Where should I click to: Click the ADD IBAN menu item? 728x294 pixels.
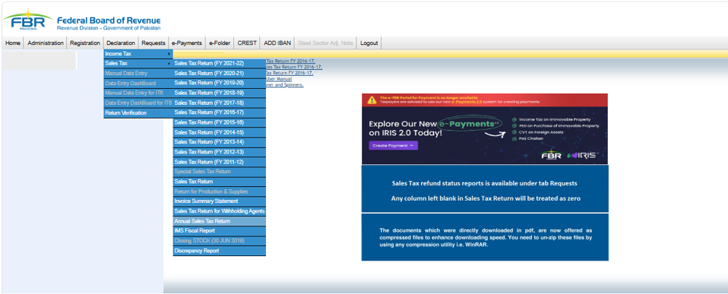point(277,43)
